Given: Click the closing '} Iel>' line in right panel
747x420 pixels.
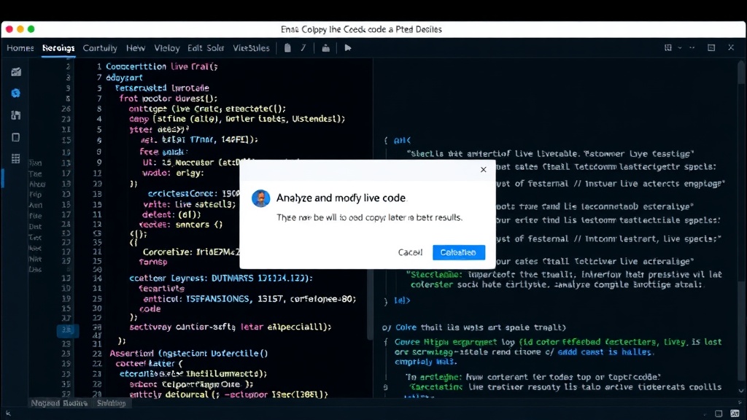Looking at the screenshot, I should click(x=398, y=300).
